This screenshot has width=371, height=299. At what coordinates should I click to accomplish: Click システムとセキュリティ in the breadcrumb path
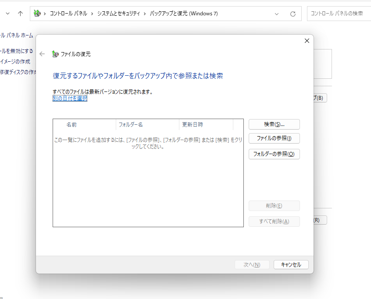click(x=118, y=14)
